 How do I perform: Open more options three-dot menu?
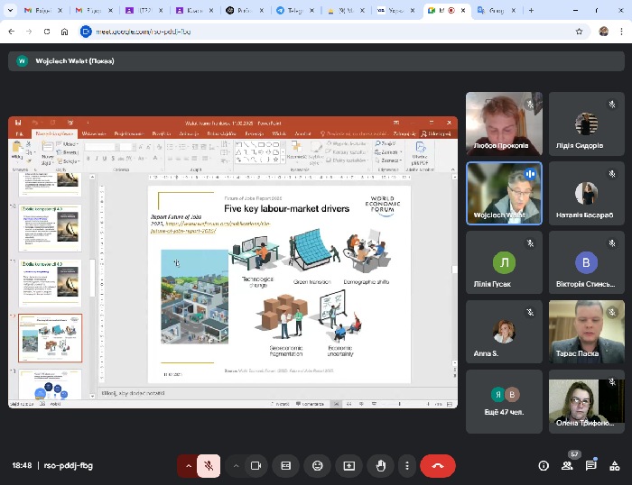tap(407, 466)
